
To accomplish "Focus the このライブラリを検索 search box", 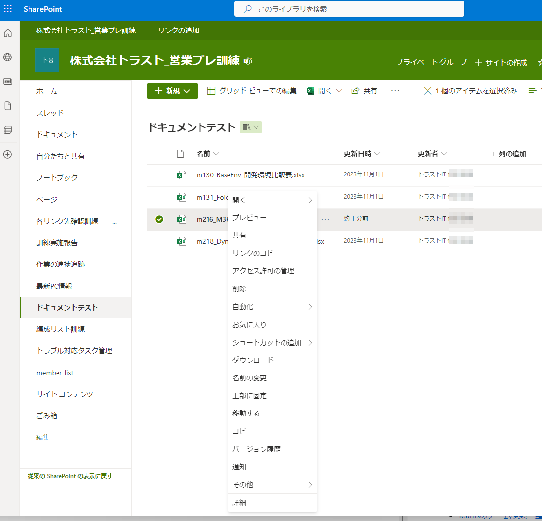I will coord(349,9).
